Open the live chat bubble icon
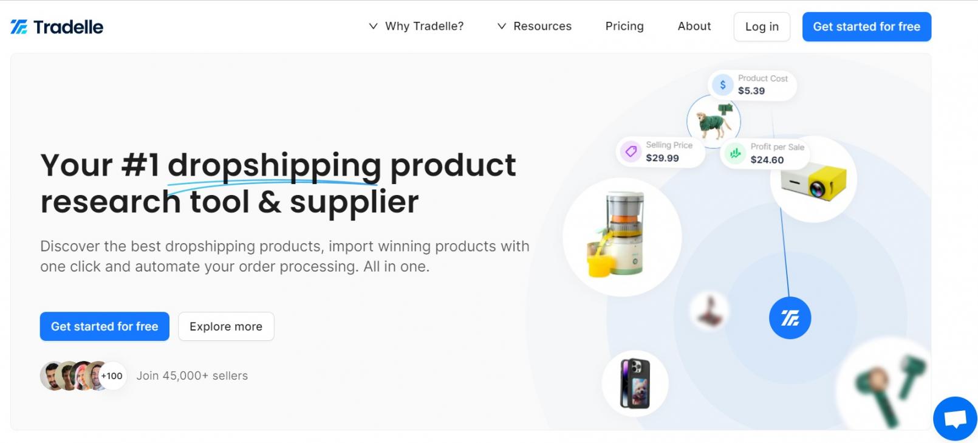The width and height of the screenshot is (978, 443). tap(955, 419)
